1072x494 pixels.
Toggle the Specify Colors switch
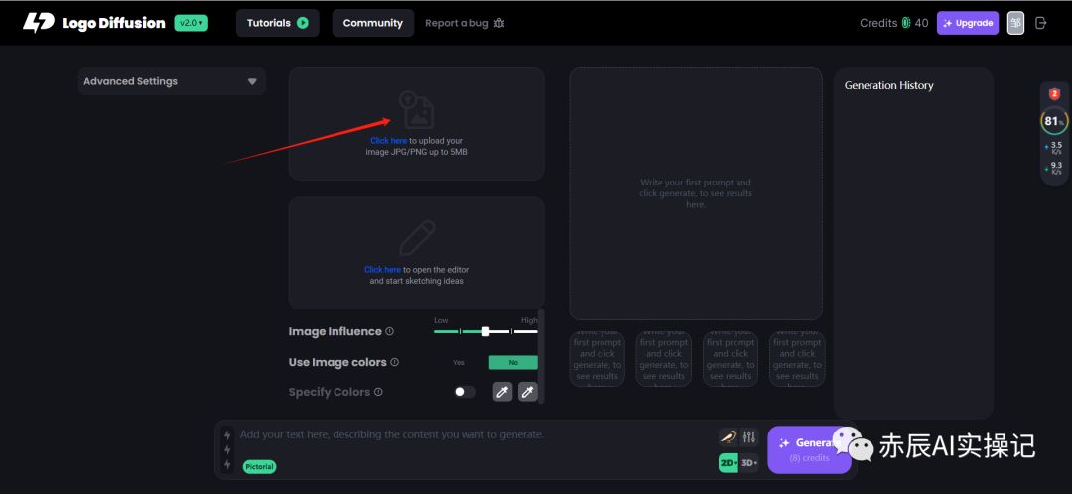point(465,392)
